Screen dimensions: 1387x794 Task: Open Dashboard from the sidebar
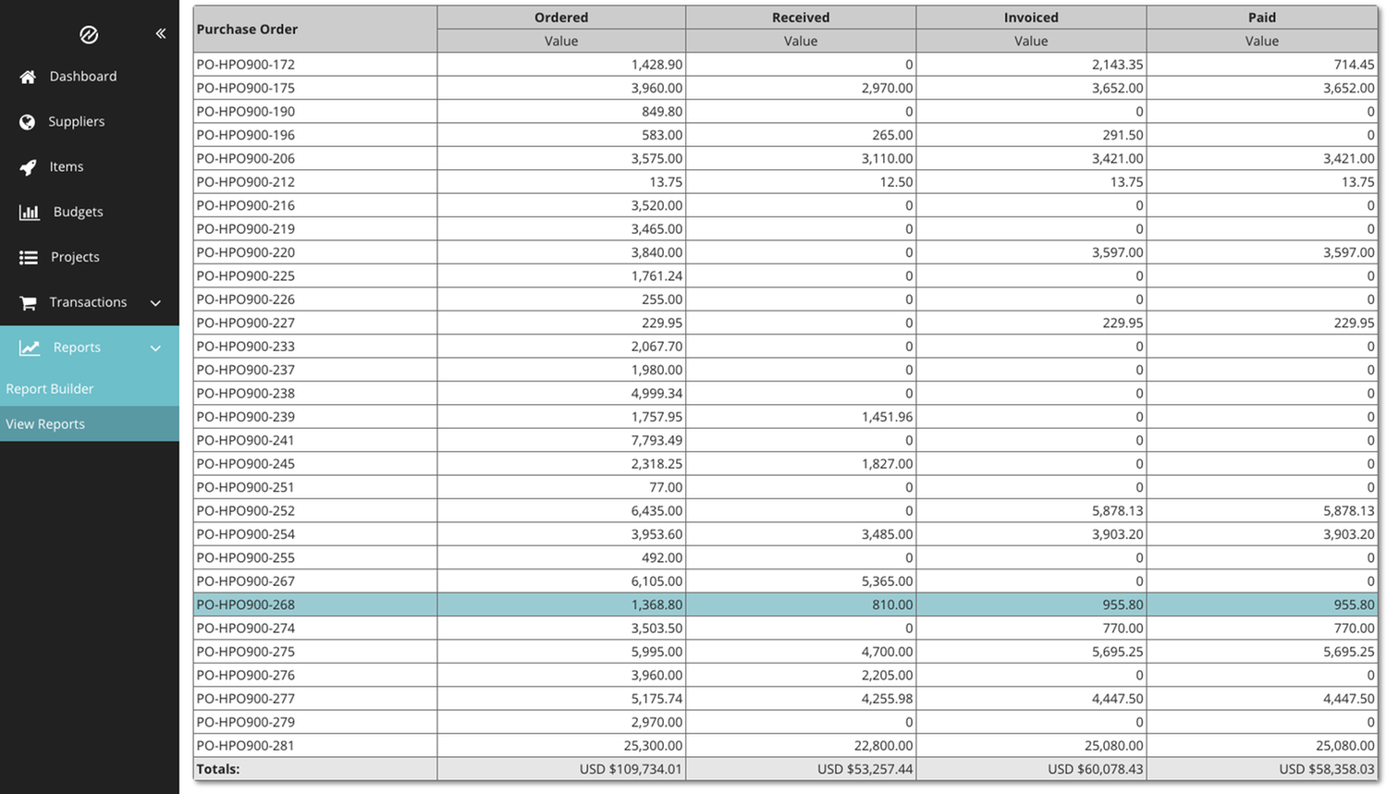point(83,76)
